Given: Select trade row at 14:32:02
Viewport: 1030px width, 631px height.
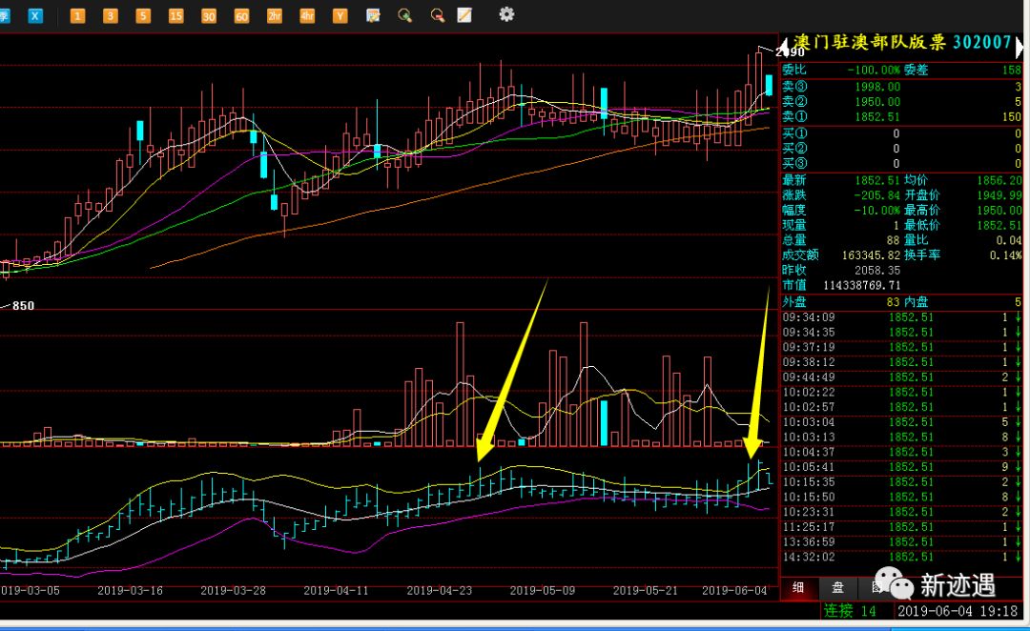Looking at the screenshot, I should 901,557.
